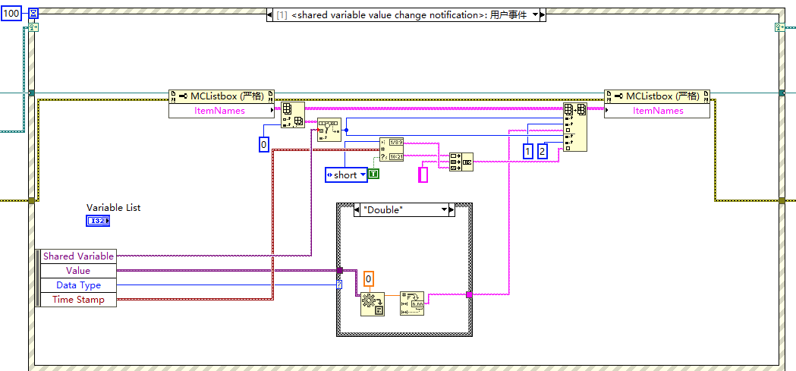Open the "Double" case selector dropdown

[x=444, y=209]
